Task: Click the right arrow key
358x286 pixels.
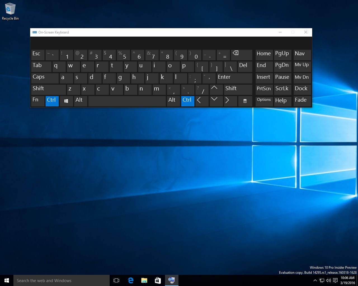Action: coord(230,101)
